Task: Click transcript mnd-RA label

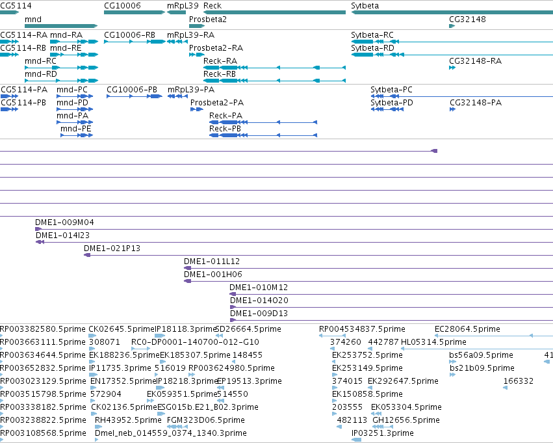Action: [x=66, y=35]
